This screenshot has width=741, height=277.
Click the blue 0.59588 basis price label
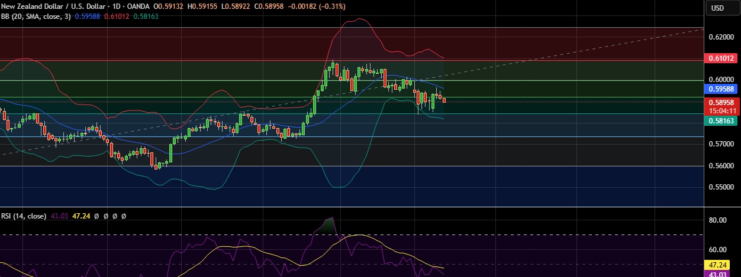click(720, 89)
